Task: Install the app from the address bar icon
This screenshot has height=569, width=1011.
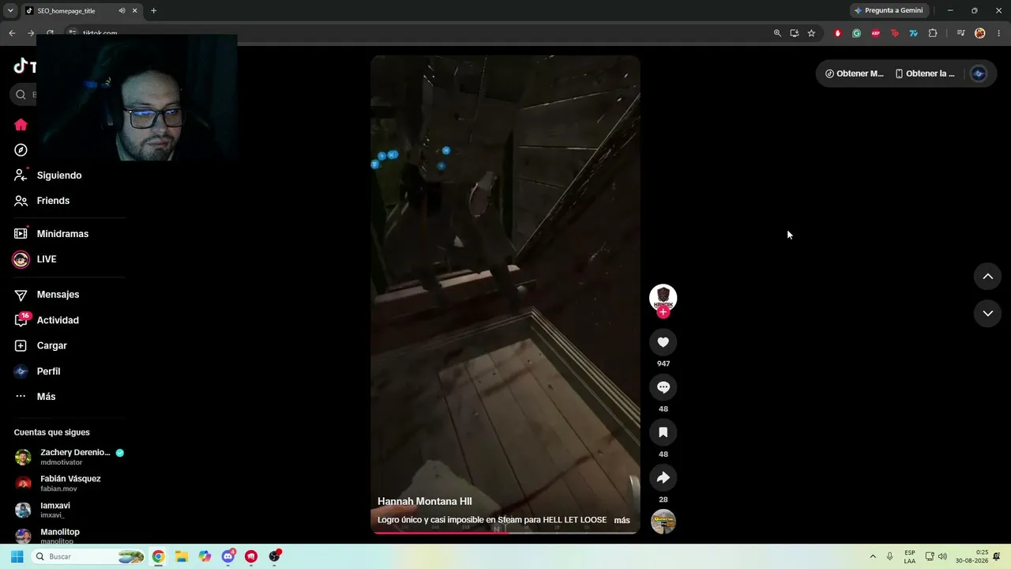Action: pos(795,33)
